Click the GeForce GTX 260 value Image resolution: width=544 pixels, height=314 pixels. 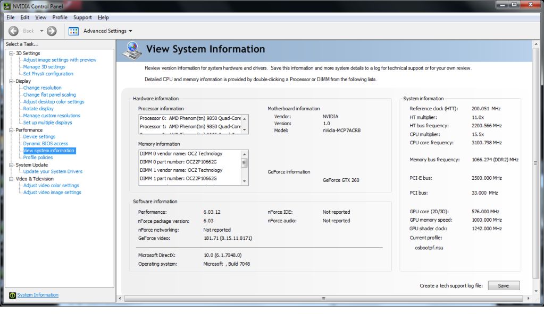point(341,180)
